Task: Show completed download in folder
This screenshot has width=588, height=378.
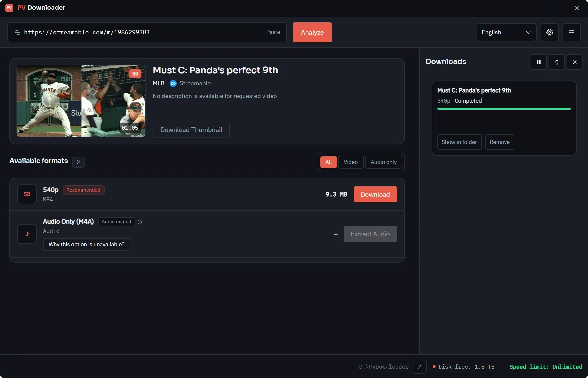Action: tap(459, 142)
